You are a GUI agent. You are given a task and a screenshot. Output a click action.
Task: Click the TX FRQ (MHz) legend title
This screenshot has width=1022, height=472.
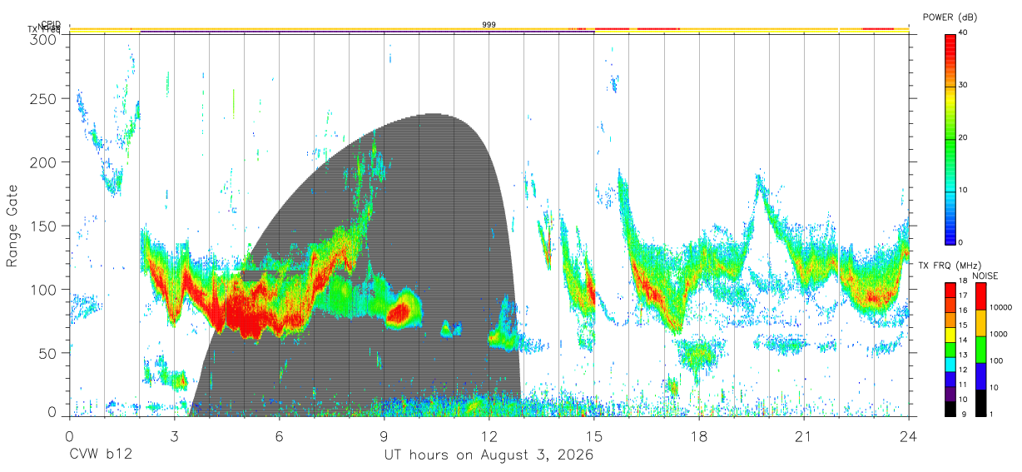(x=949, y=266)
